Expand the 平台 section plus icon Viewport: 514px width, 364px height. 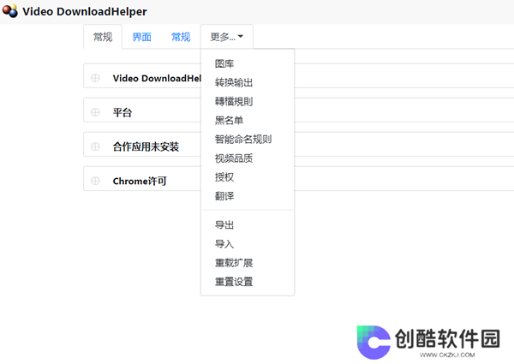[95, 112]
